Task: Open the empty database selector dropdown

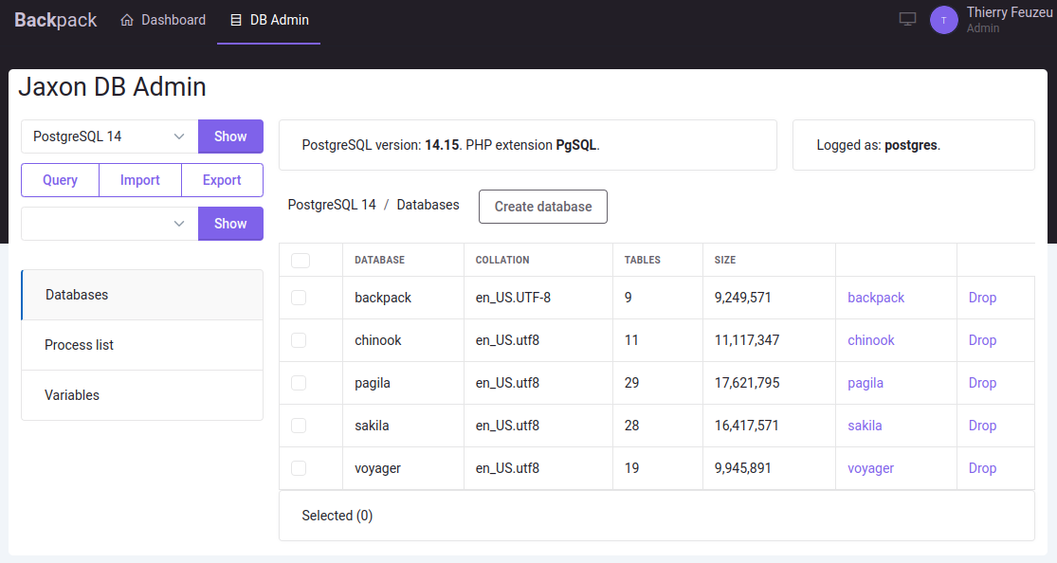Action: pos(109,223)
